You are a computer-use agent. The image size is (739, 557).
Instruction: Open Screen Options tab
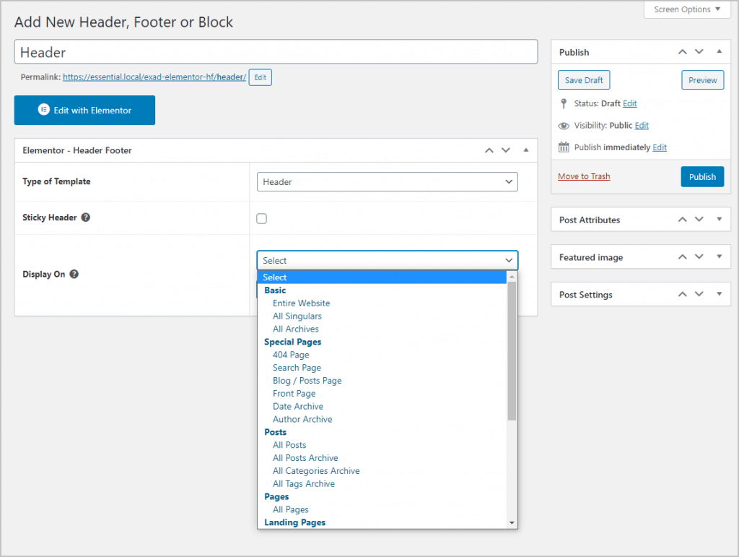(688, 10)
